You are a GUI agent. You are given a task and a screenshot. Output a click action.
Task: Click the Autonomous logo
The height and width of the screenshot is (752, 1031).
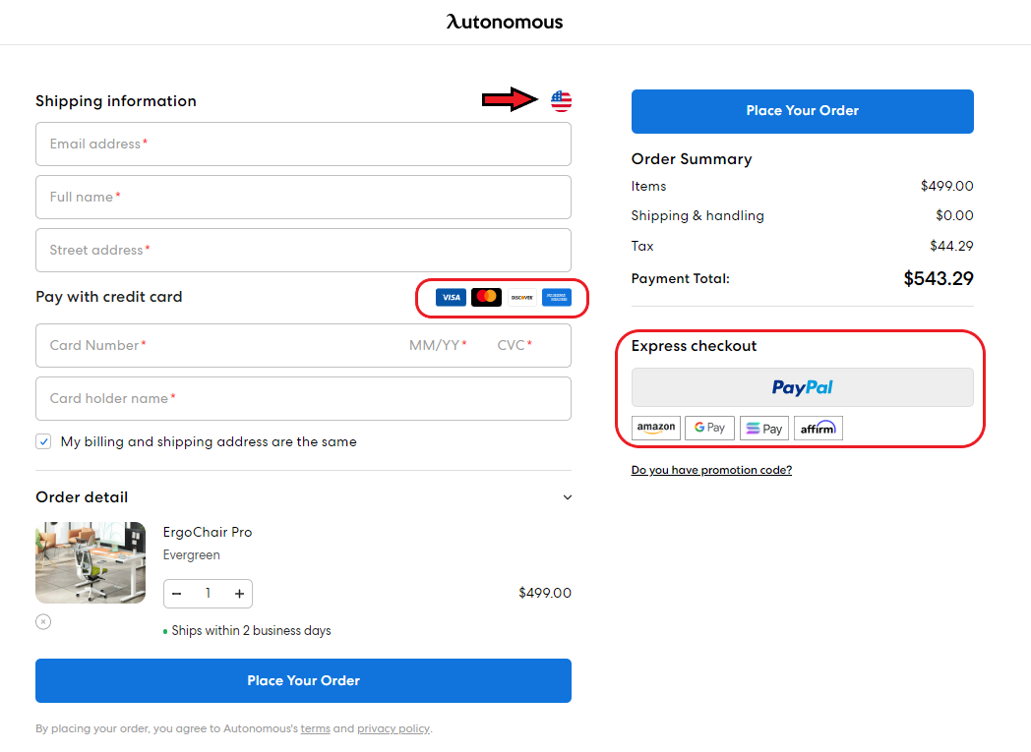tap(505, 22)
